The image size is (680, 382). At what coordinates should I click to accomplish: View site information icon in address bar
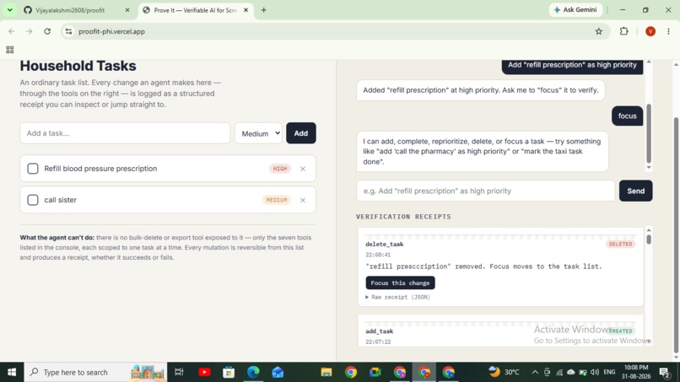pyautogui.click(x=68, y=31)
